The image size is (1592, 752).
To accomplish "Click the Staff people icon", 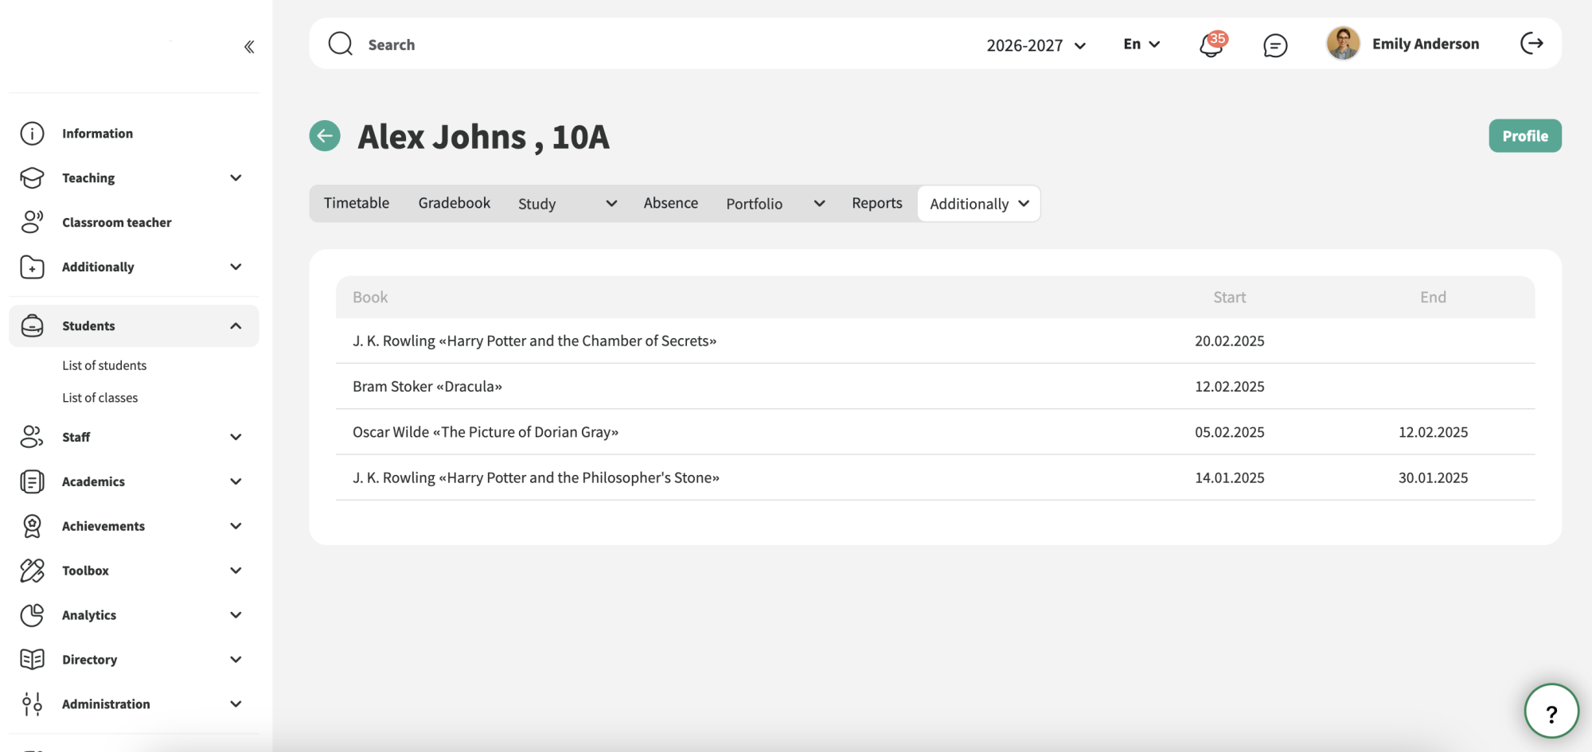I will pos(32,437).
